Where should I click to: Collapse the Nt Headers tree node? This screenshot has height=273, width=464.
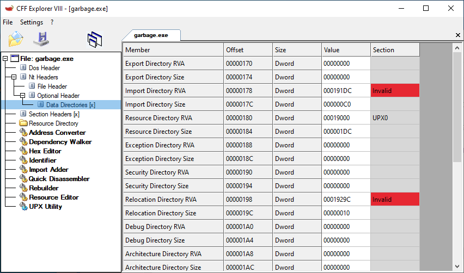pyautogui.click(x=14, y=77)
